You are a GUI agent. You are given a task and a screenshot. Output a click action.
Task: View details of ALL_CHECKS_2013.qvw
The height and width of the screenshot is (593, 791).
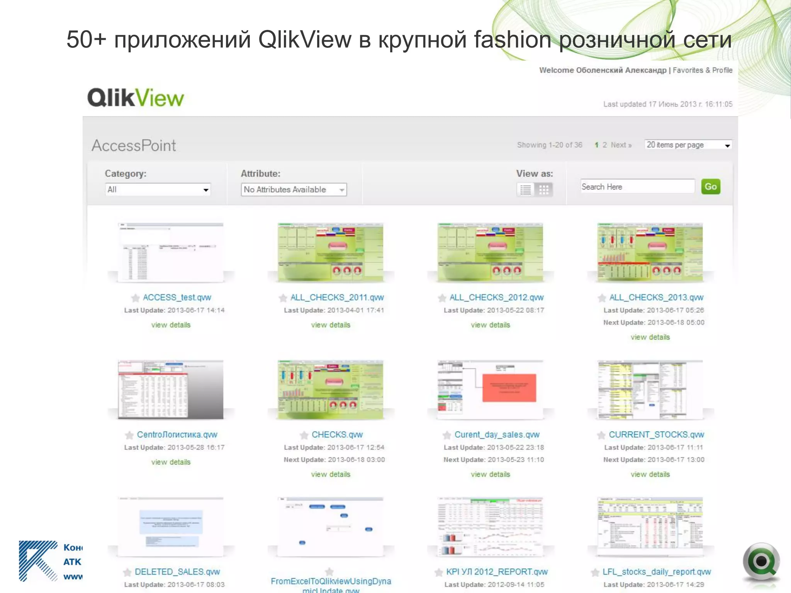[650, 337]
